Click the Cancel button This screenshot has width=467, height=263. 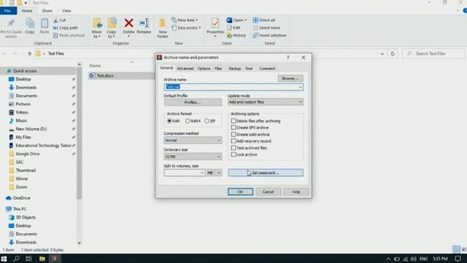point(268,191)
